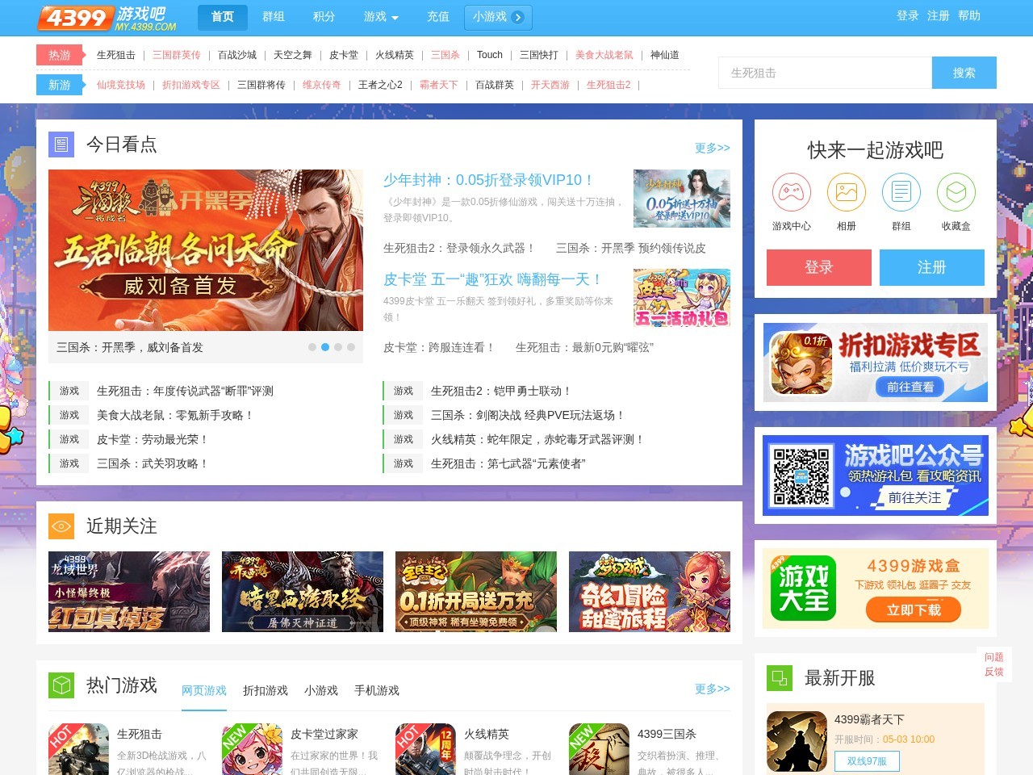Image resolution: width=1033 pixels, height=775 pixels.
Task: Open the 奇幻冒险甜蜜旅程 promo thumbnail
Action: [650, 592]
